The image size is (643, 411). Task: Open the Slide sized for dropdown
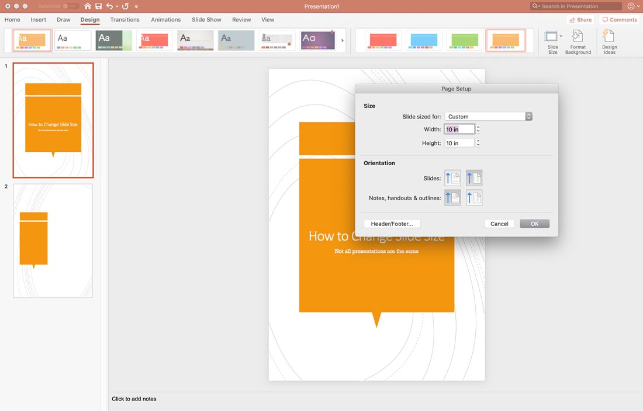489,116
